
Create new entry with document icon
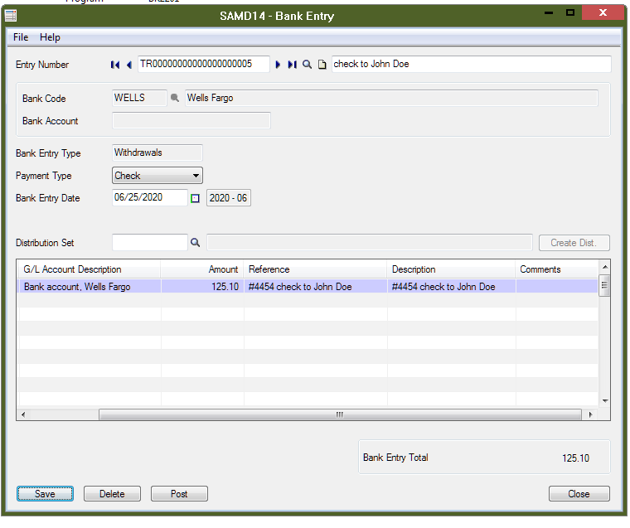[322, 65]
